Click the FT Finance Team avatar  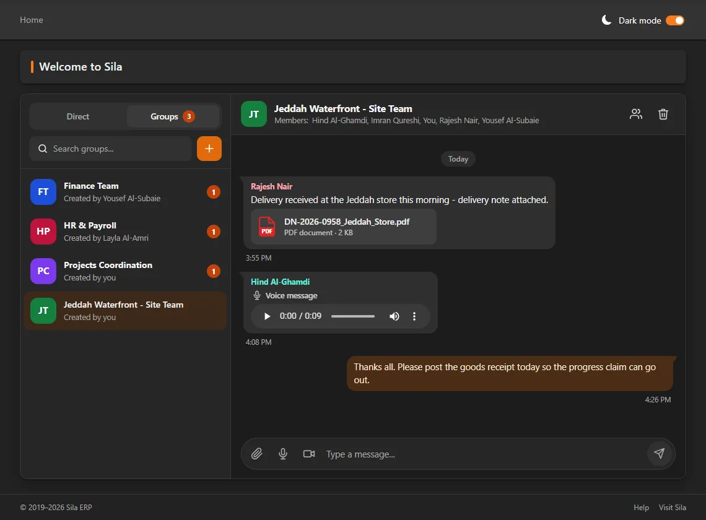coord(43,192)
